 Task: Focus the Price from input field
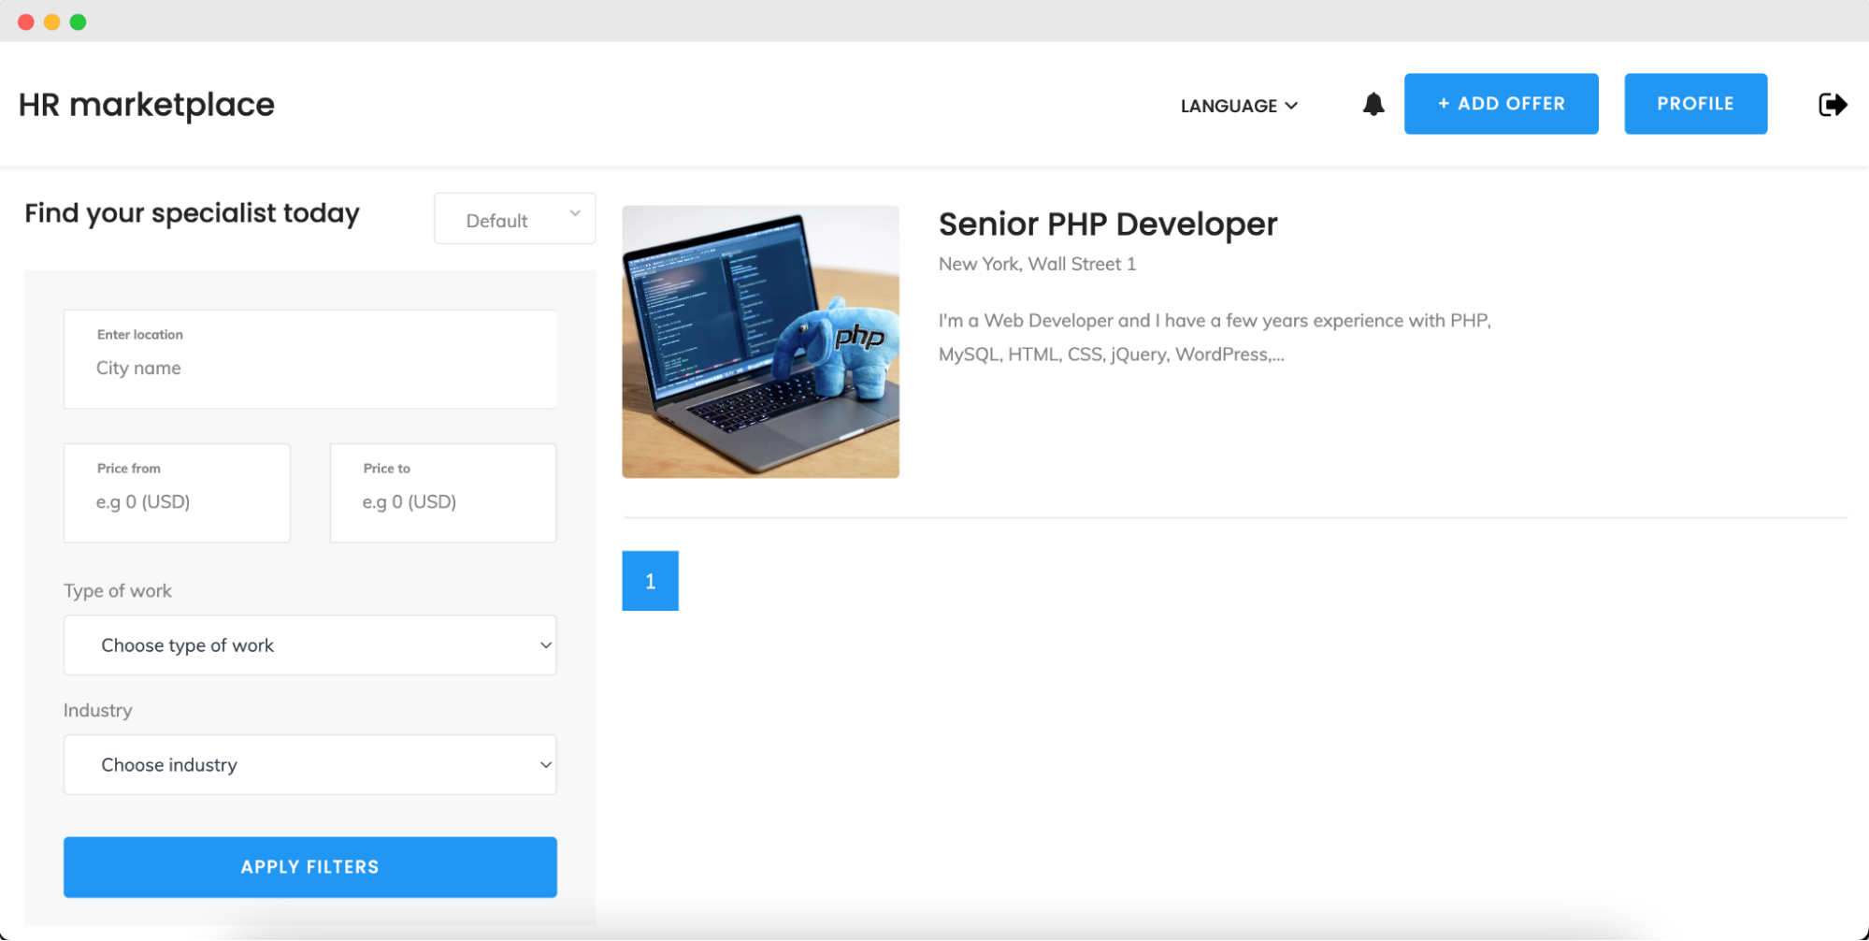[177, 493]
